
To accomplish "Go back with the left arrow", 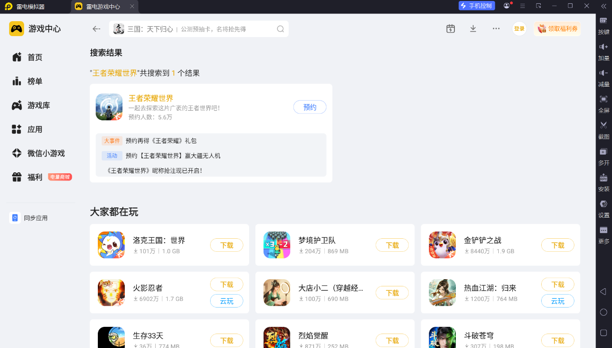I will click(96, 29).
